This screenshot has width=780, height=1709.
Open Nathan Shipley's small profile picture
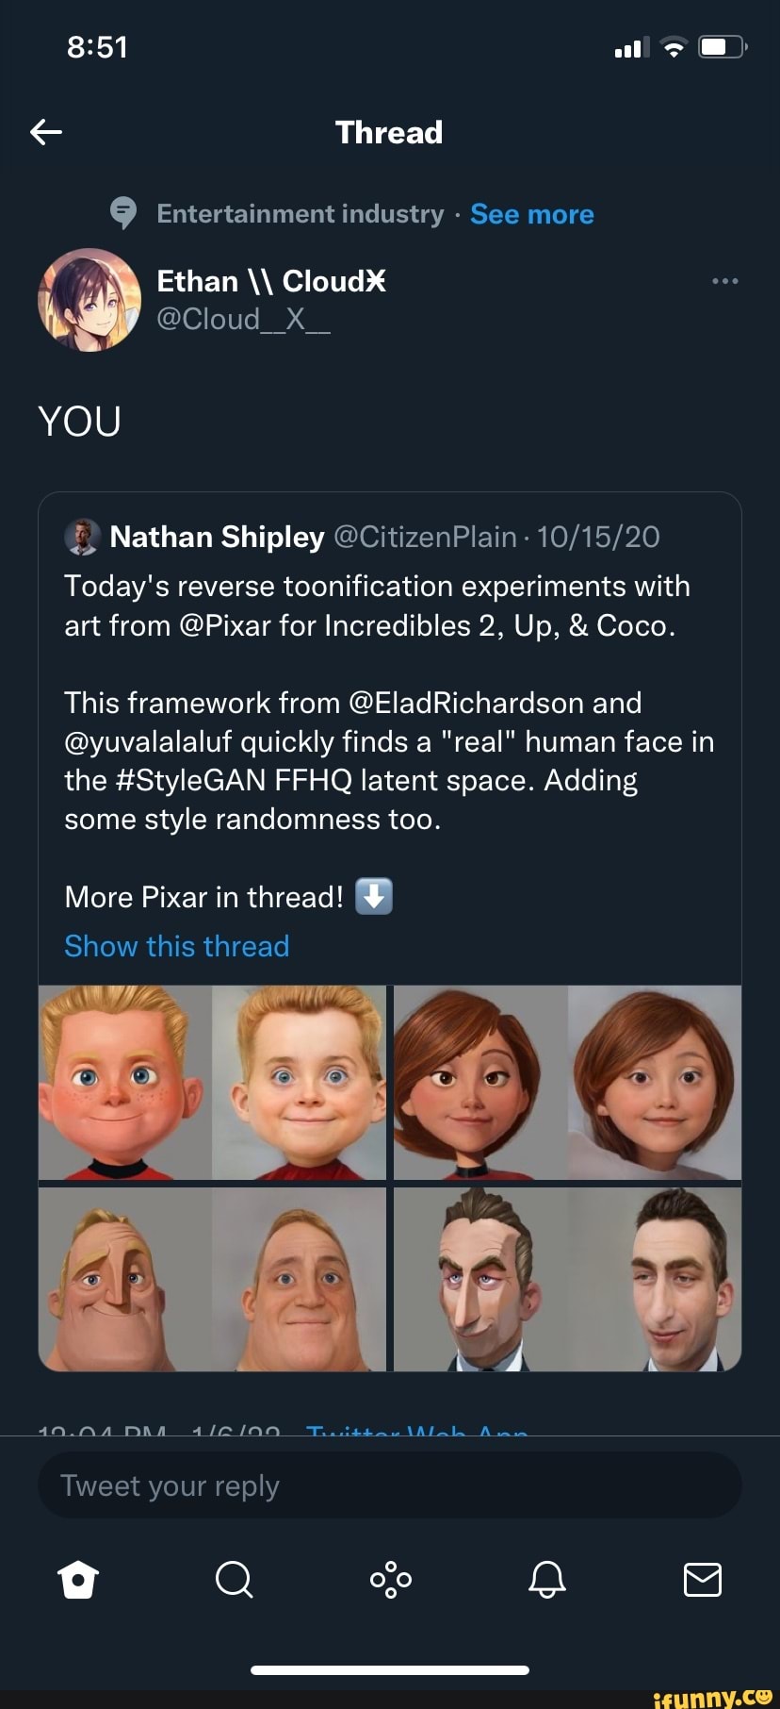click(x=82, y=537)
